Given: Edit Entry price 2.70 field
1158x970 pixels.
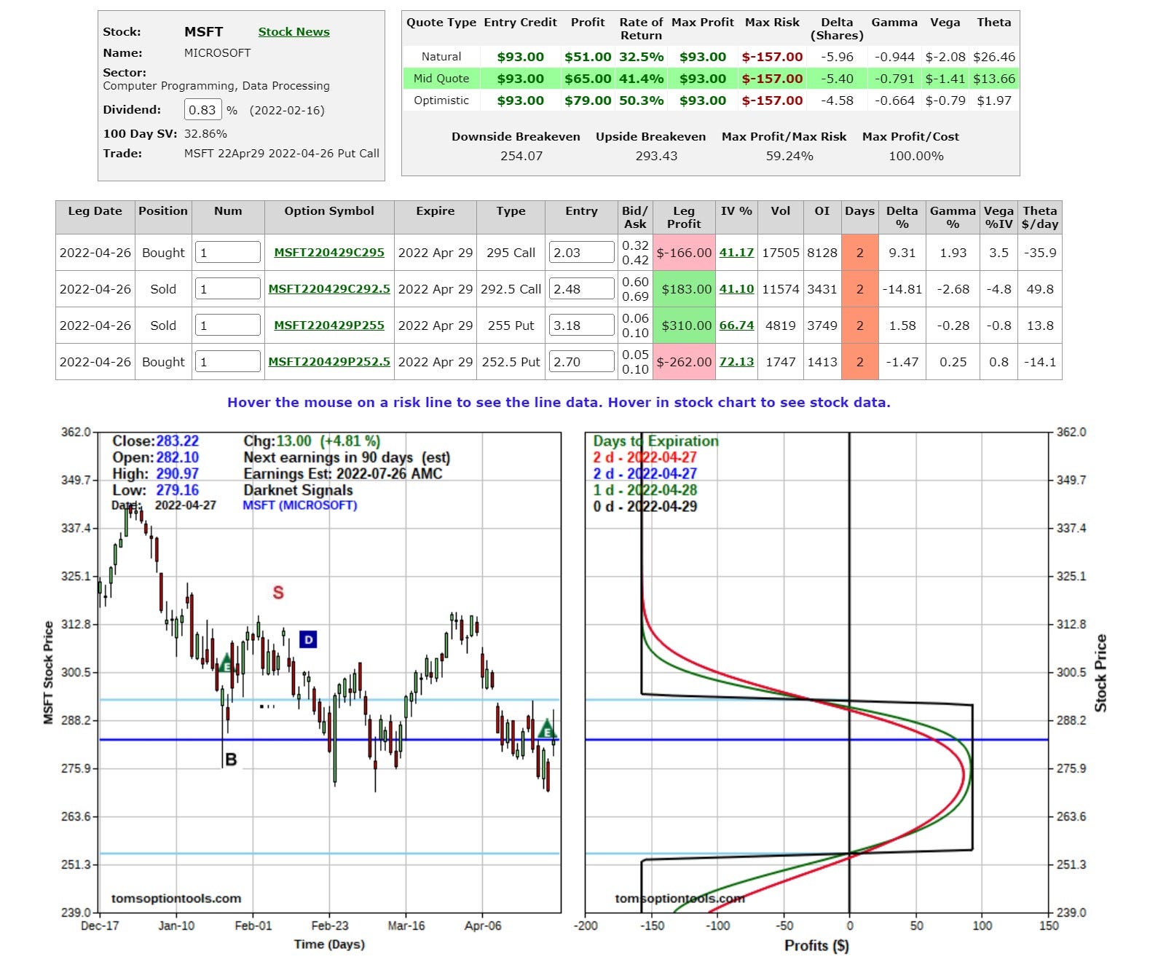Looking at the screenshot, I should tap(581, 362).
